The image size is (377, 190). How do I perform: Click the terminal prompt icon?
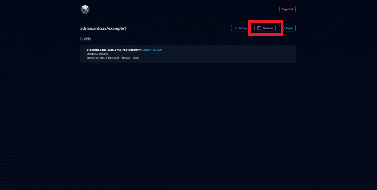click(x=259, y=28)
